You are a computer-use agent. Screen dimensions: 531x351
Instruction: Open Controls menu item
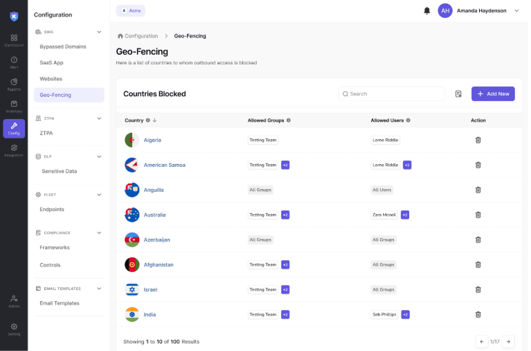[x=50, y=265]
